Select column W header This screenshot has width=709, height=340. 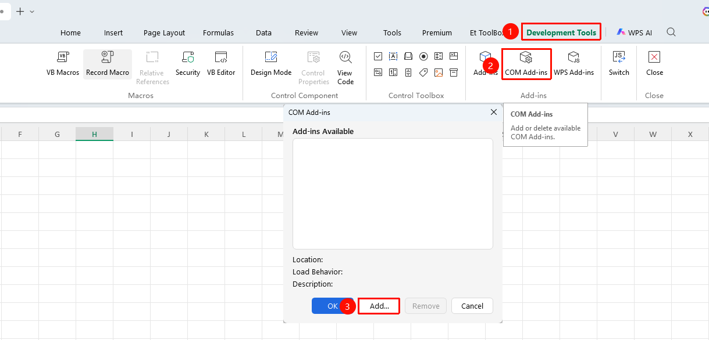click(653, 135)
